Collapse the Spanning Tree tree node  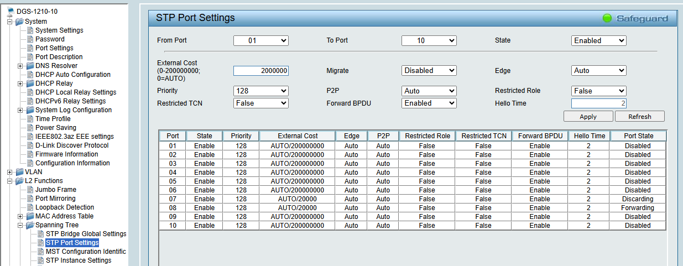(20, 225)
